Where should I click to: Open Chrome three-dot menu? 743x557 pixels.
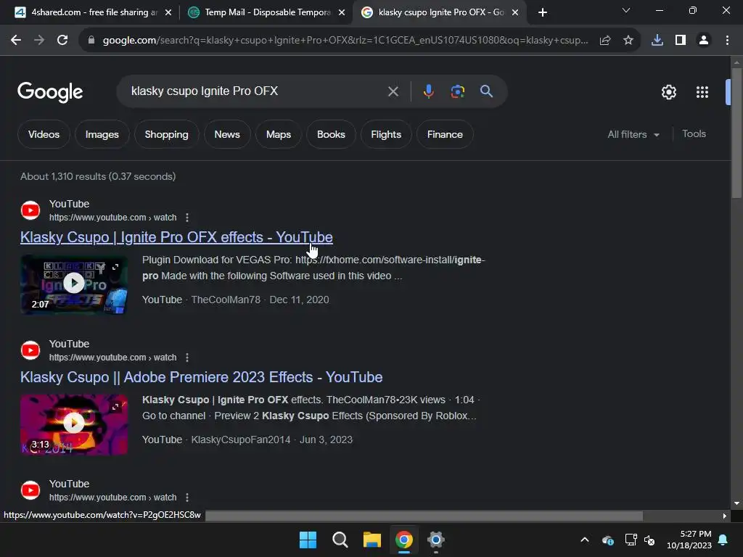727,41
